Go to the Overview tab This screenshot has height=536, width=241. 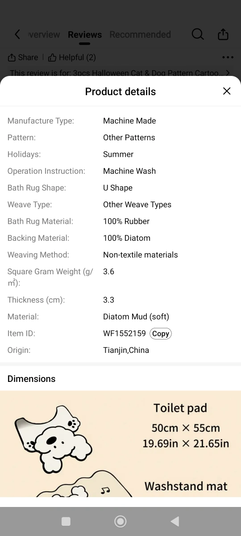[43, 34]
